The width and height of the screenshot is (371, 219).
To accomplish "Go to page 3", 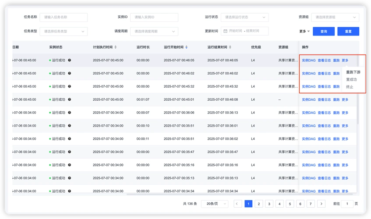I will click(269, 204).
